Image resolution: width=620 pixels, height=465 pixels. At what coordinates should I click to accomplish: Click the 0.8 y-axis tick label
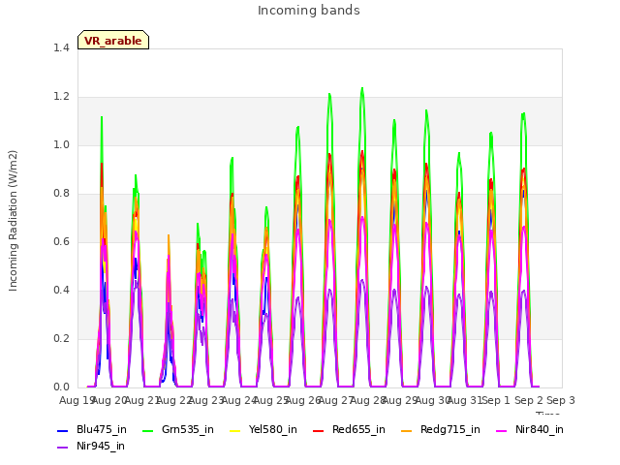[x=61, y=194]
